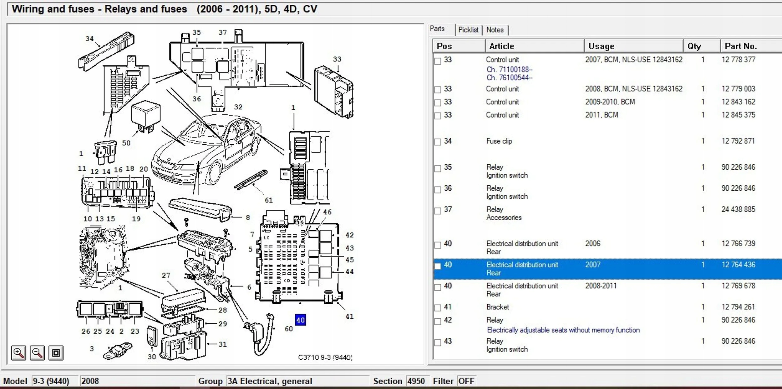Open the Picklist tab
782x389 pixels.
[x=468, y=30]
